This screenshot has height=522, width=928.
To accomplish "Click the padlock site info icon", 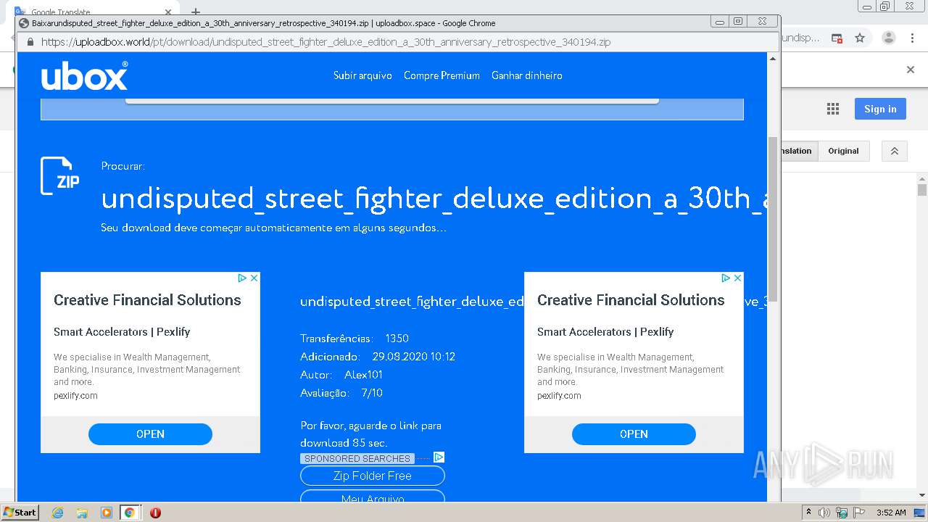I will point(30,42).
